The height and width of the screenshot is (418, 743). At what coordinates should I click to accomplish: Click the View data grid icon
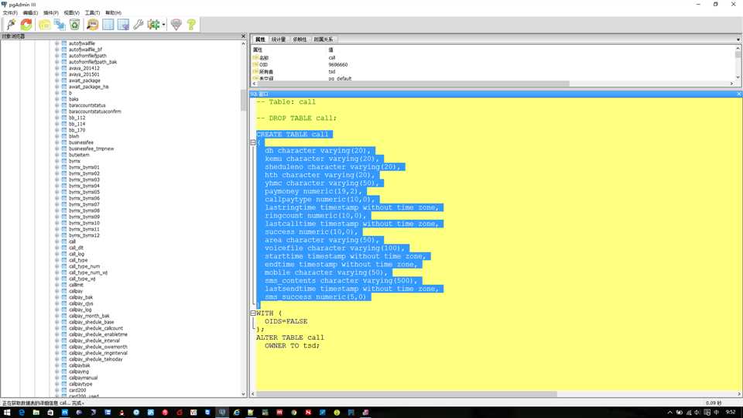(108, 24)
